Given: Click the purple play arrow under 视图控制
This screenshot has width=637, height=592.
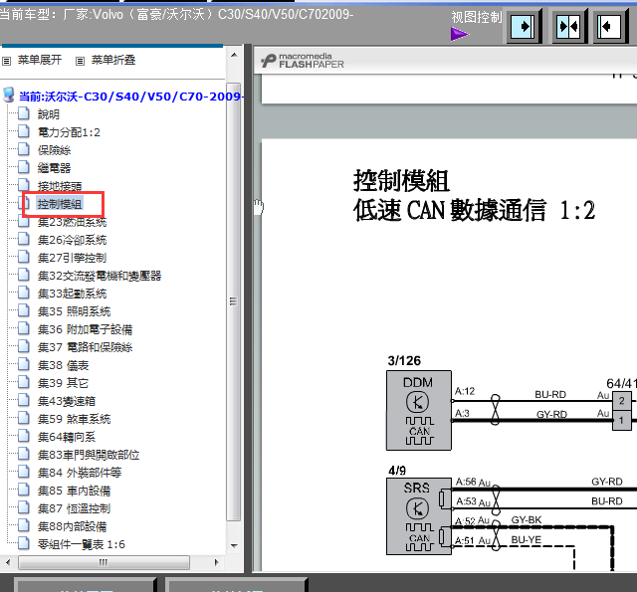Looking at the screenshot, I should pyautogui.click(x=460, y=34).
